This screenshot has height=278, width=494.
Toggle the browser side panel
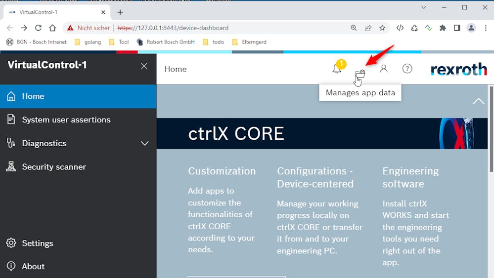[x=457, y=28]
